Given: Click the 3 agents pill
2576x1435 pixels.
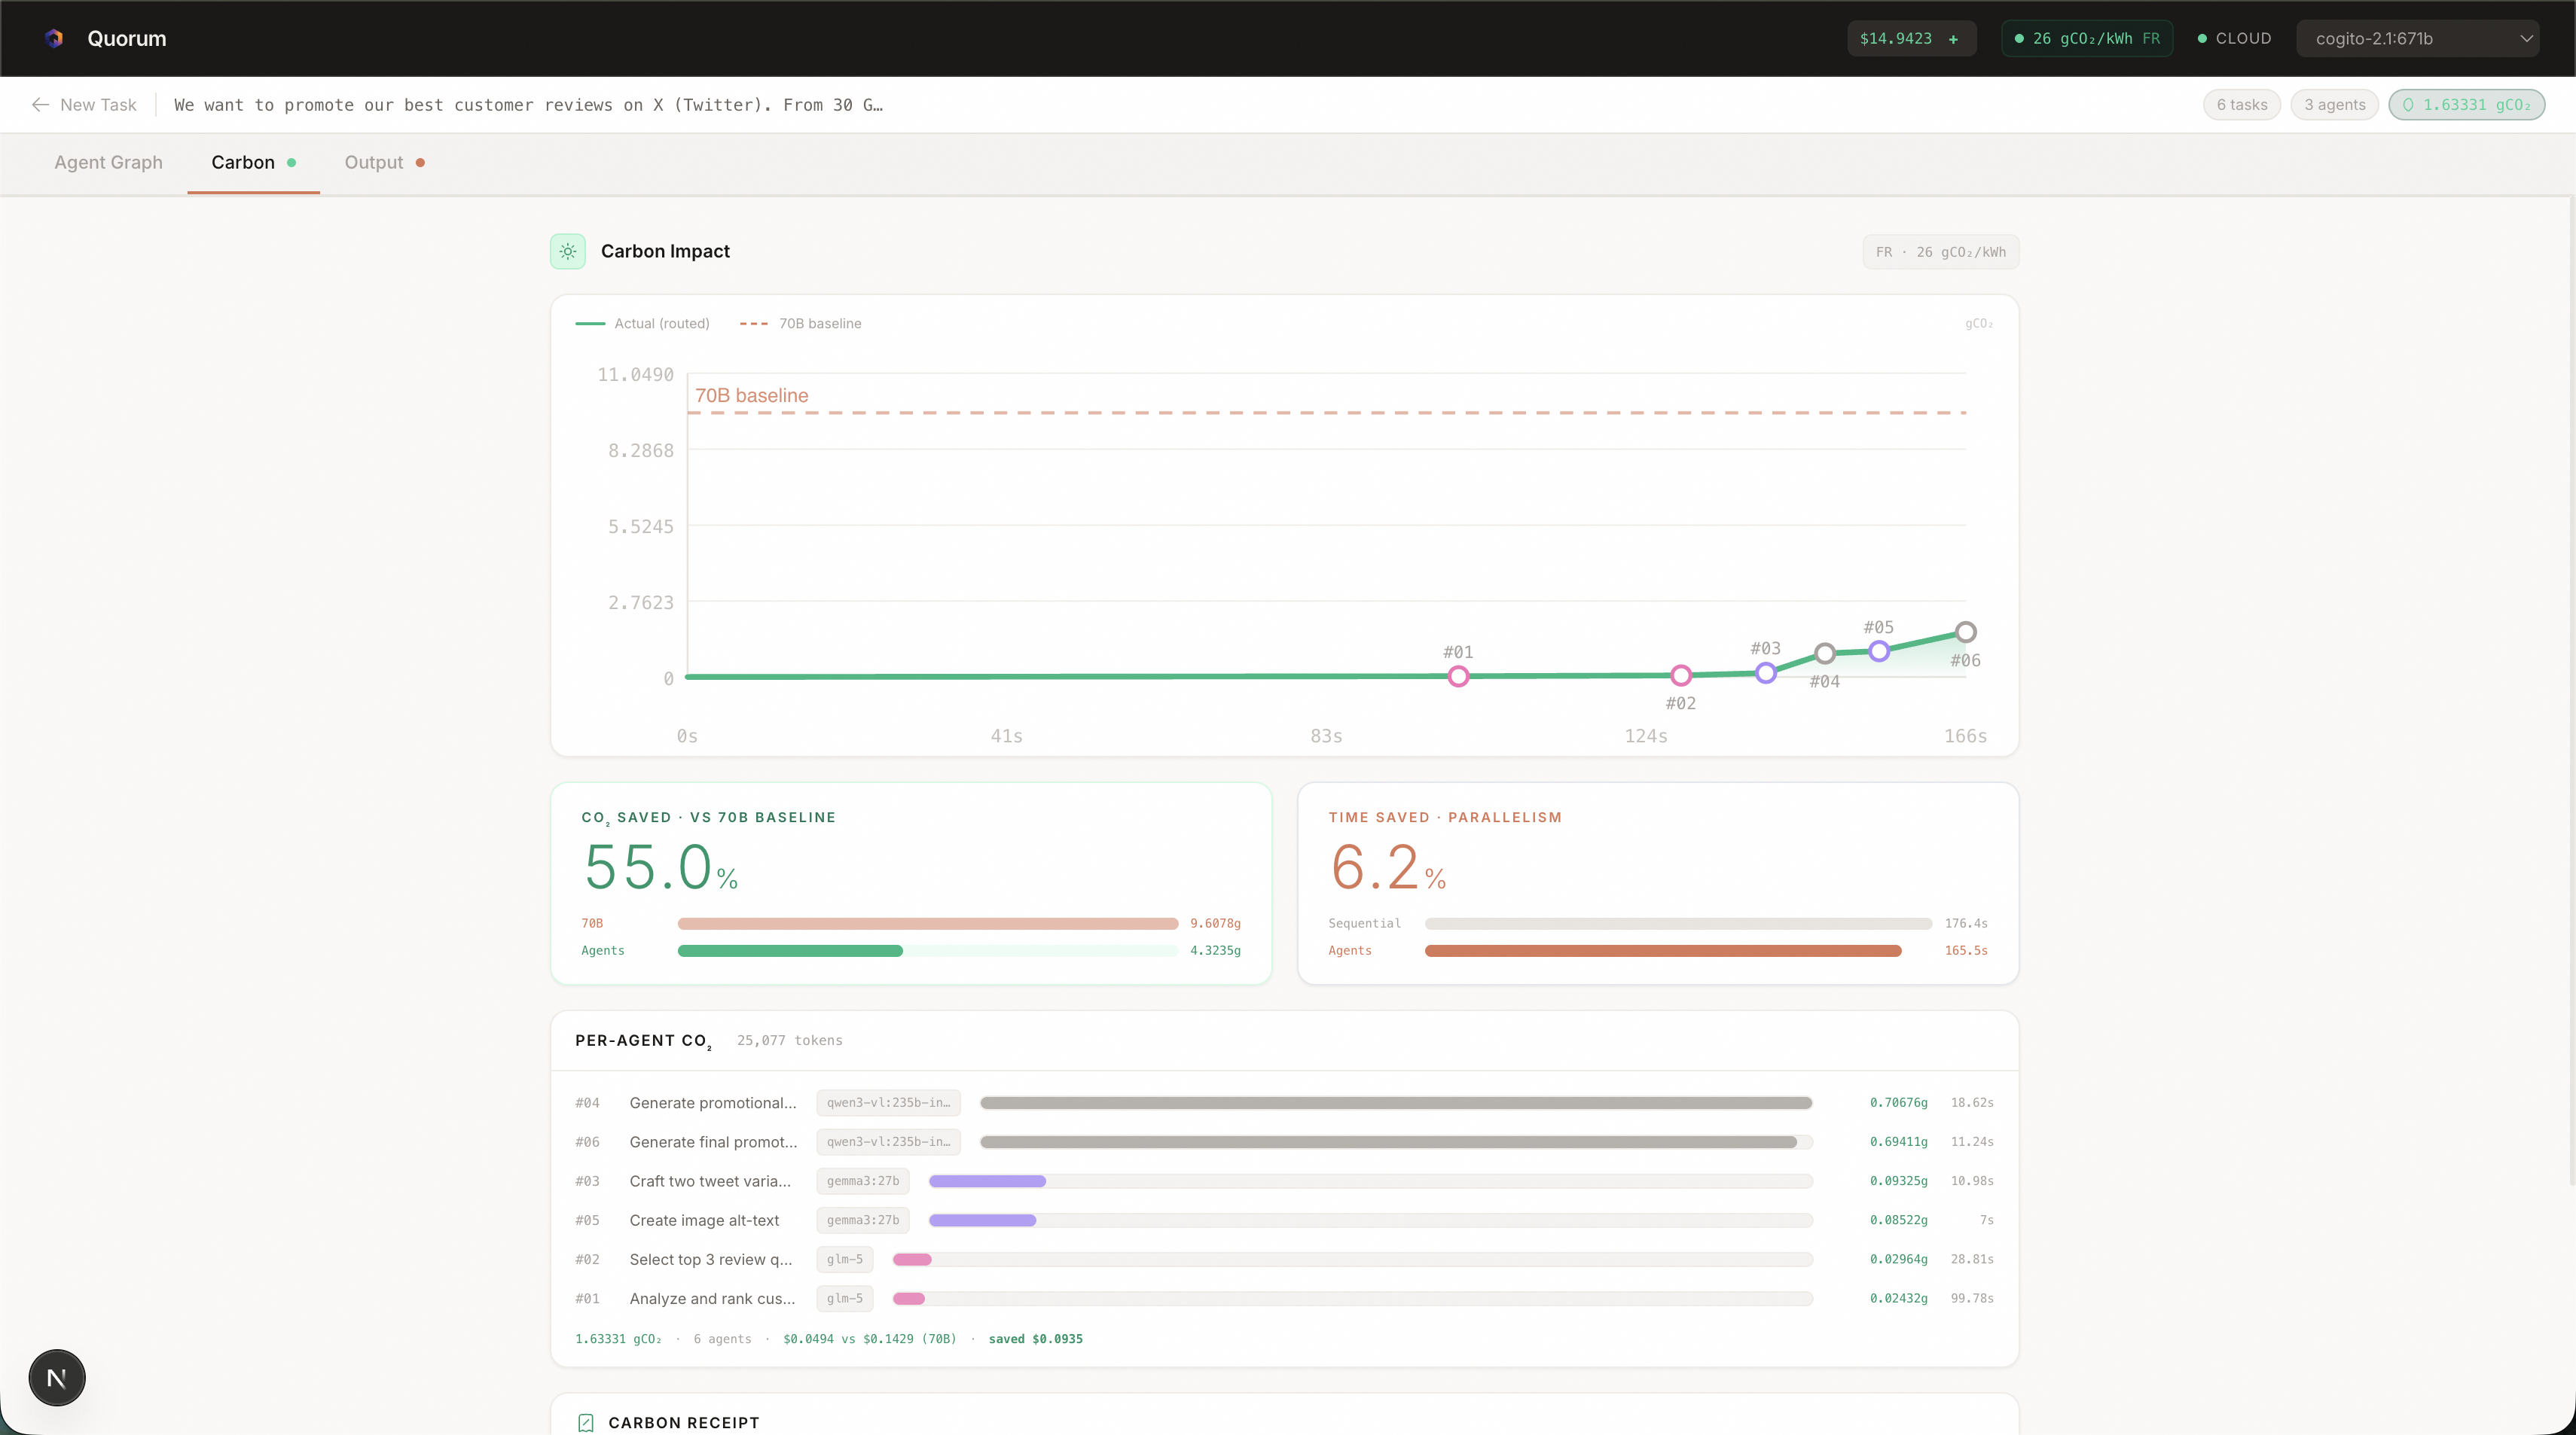Looking at the screenshot, I should [2334, 105].
